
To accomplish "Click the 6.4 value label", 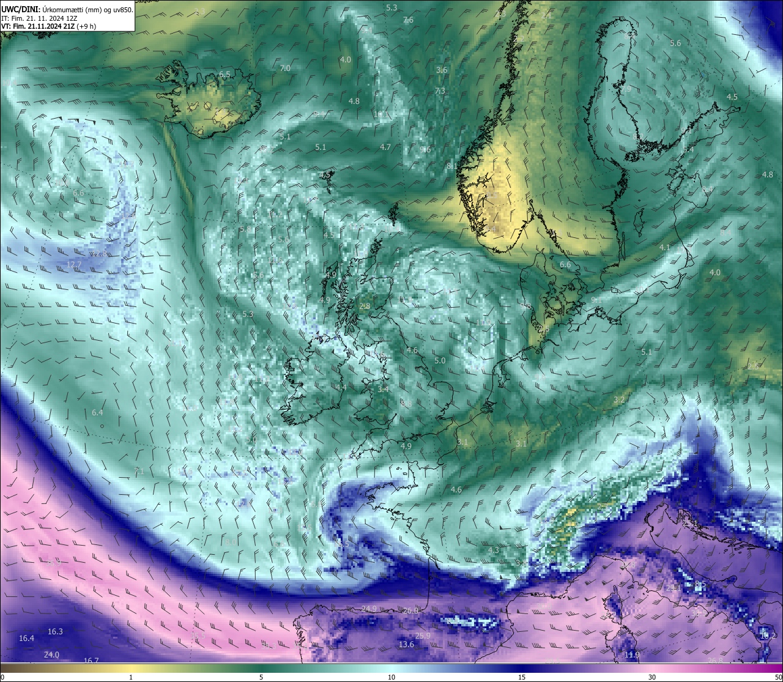I will (97, 413).
